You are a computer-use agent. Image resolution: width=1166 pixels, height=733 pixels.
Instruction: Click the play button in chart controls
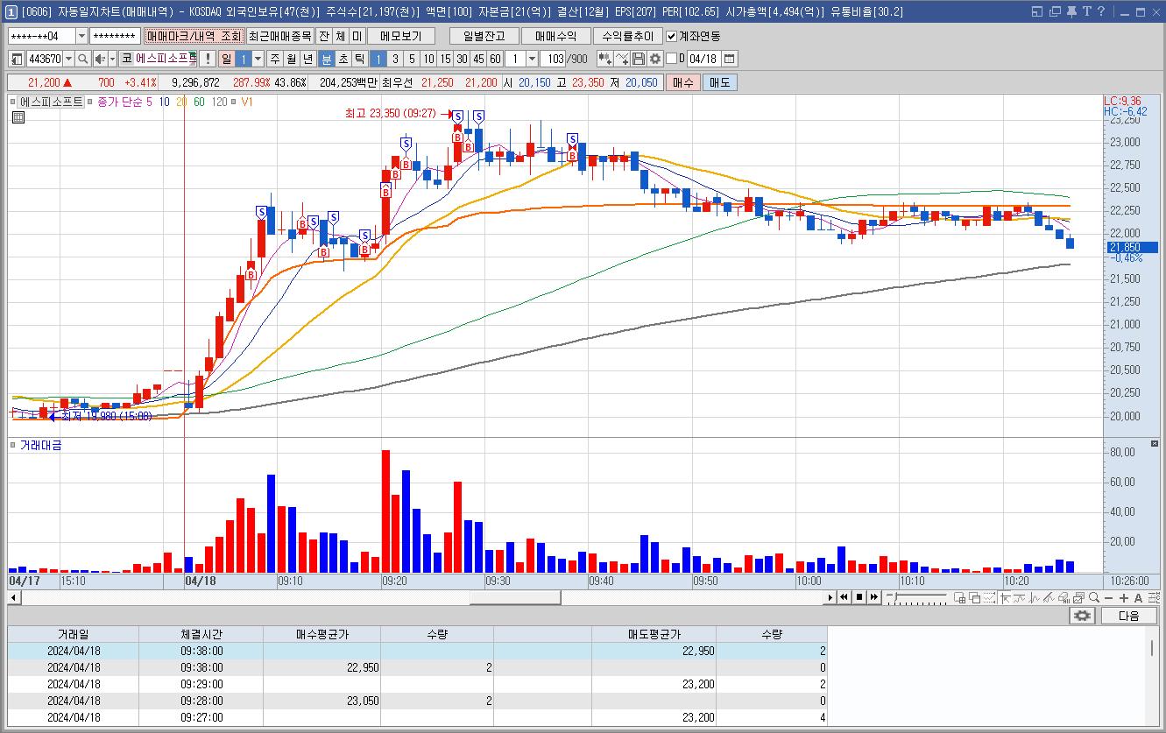[830, 597]
